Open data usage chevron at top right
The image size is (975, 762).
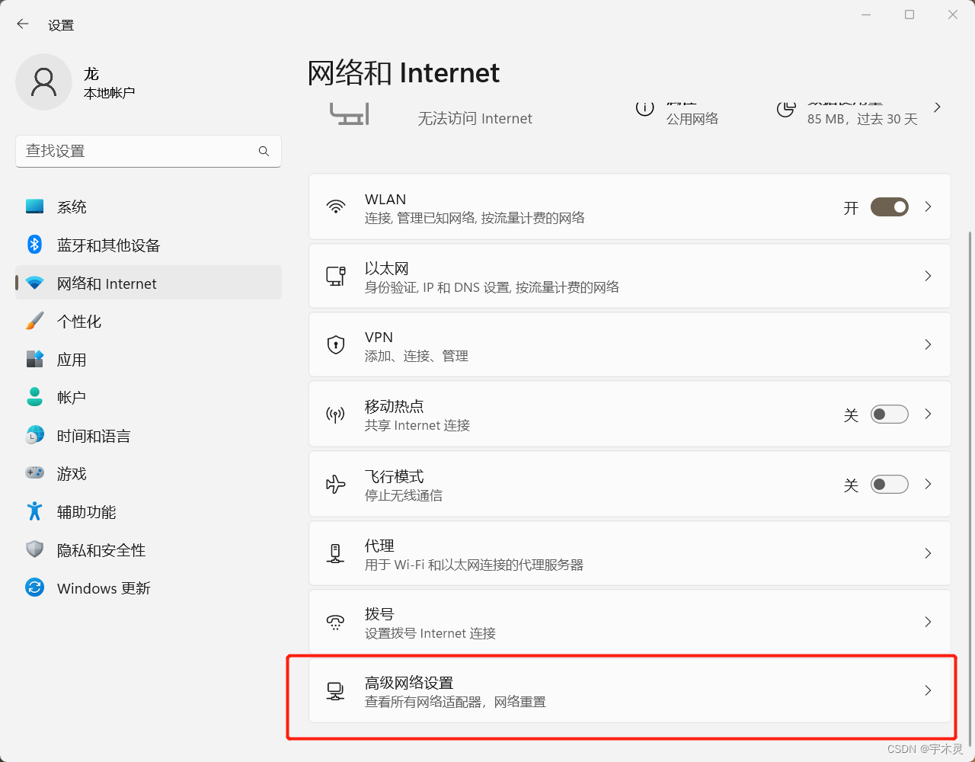[937, 107]
